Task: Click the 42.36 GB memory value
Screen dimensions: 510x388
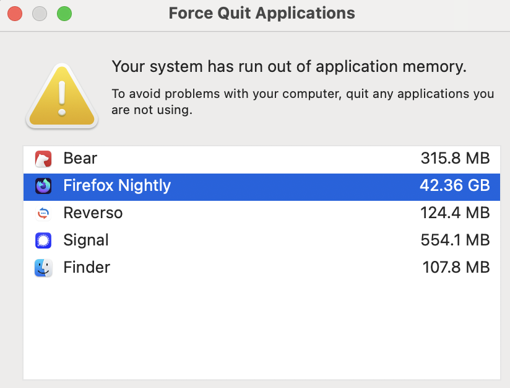Action: [x=454, y=186]
